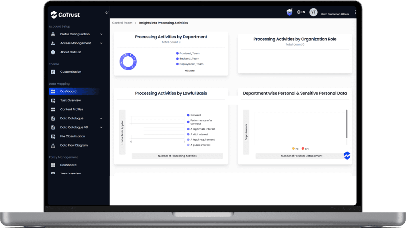Viewport: 406px width, 228px height.
Task: Open Content Profiles menu item
Action: pos(72,109)
